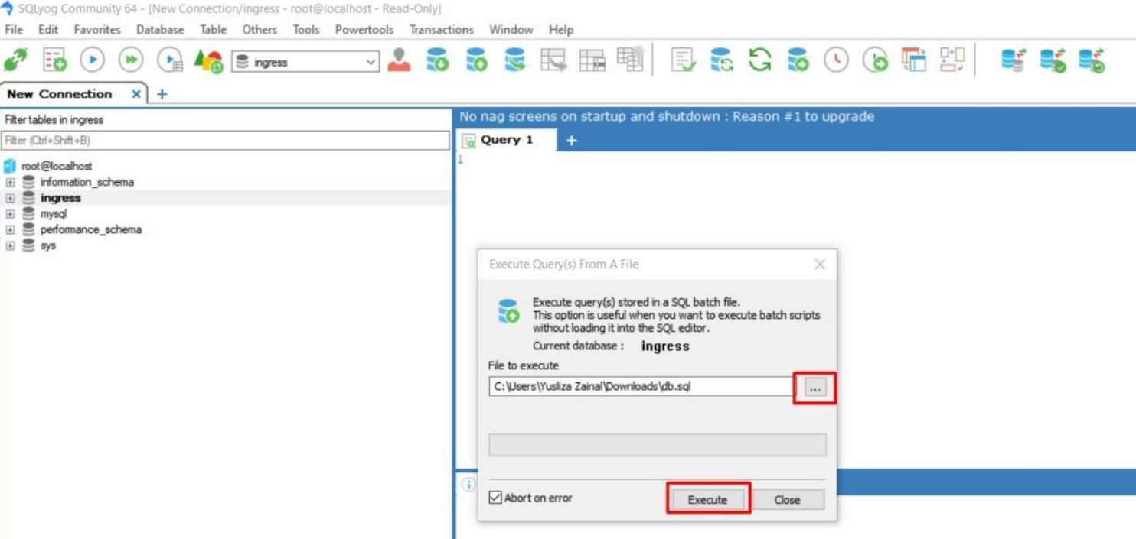1136x539 pixels.
Task: Open a new query editor from toolbar
Action: point(54,60)
